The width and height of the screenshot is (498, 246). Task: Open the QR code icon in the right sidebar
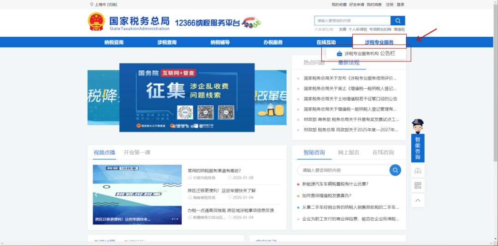pyautogui.click(x=418, y=185)
